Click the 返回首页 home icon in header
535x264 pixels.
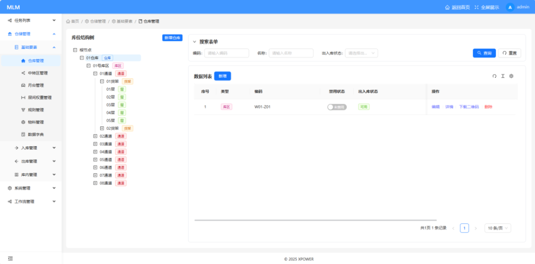click(447, 7)
